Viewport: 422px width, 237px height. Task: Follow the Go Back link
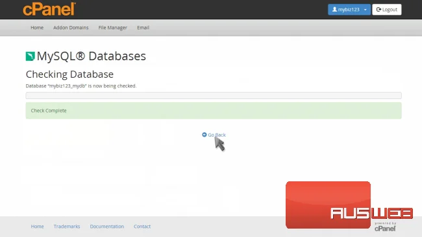pos(214,135)
